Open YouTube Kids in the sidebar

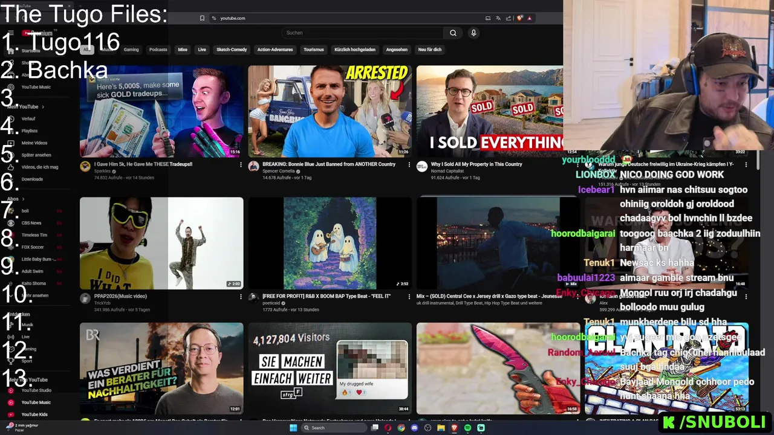(x=34, y=414)
